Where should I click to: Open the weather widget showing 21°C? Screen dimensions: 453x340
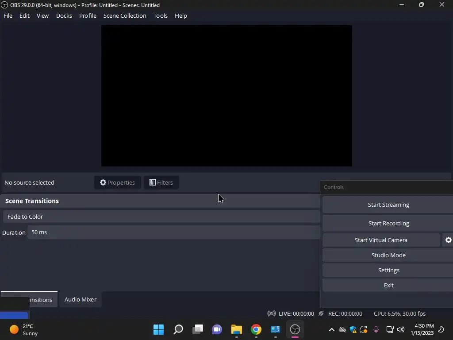[23, 329]
